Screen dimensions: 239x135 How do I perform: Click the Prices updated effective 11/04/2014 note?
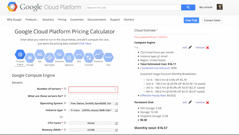[151, 37]
